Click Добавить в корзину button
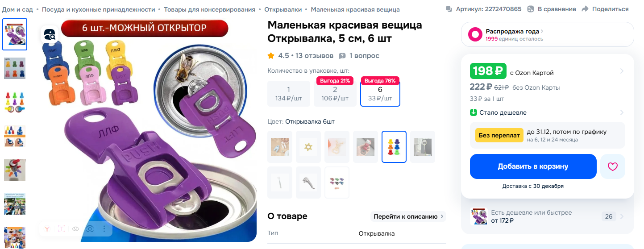Image resolution: width=644 pixels, height=249 pixels. 533,166
